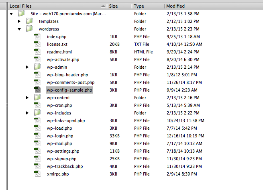This screenshot has height=190, width=263.
Task: Click the templates folder icon
Action: [29, 21]
